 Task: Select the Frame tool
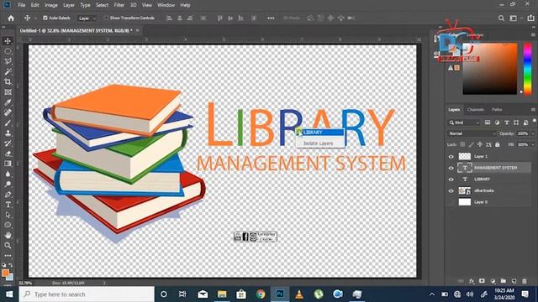point(8,91)
